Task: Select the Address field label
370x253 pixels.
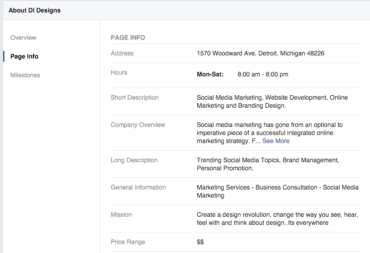Action: click(x=122, y=53)
